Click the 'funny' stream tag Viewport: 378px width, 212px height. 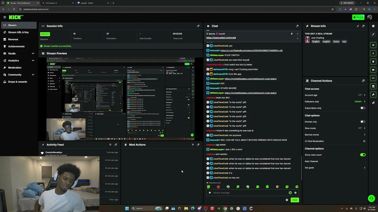coord(336,42)
